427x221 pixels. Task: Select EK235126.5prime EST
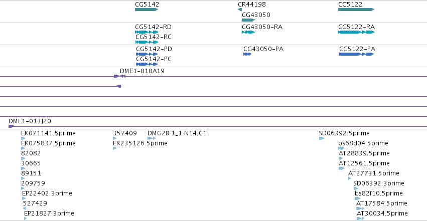140,143
